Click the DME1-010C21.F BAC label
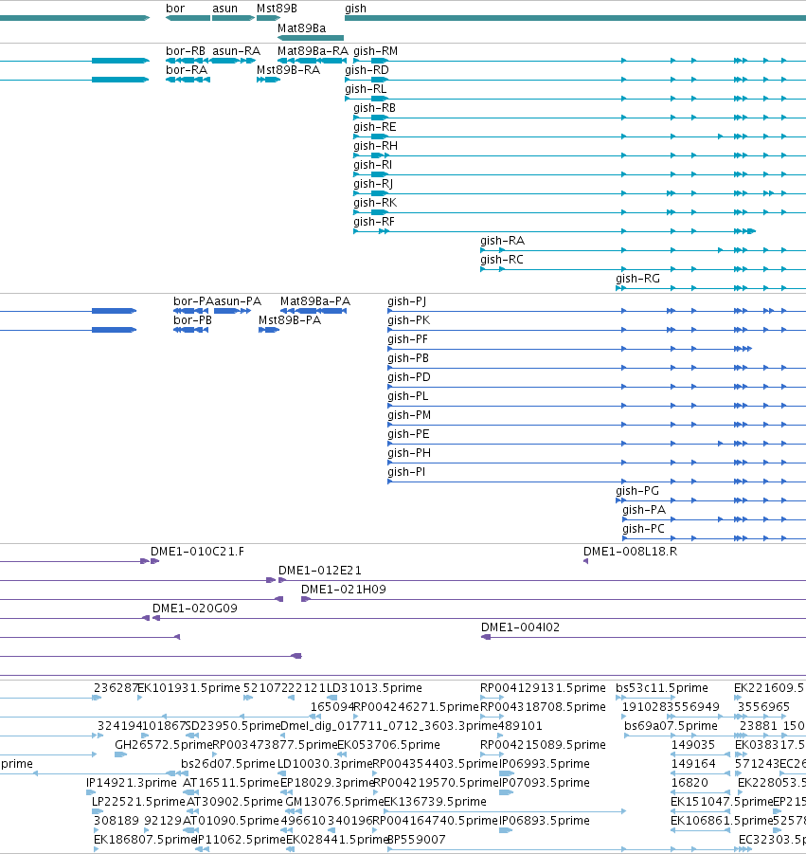This screenshot has height=854, width=806. pyautogui.click(x=198, y=552)
